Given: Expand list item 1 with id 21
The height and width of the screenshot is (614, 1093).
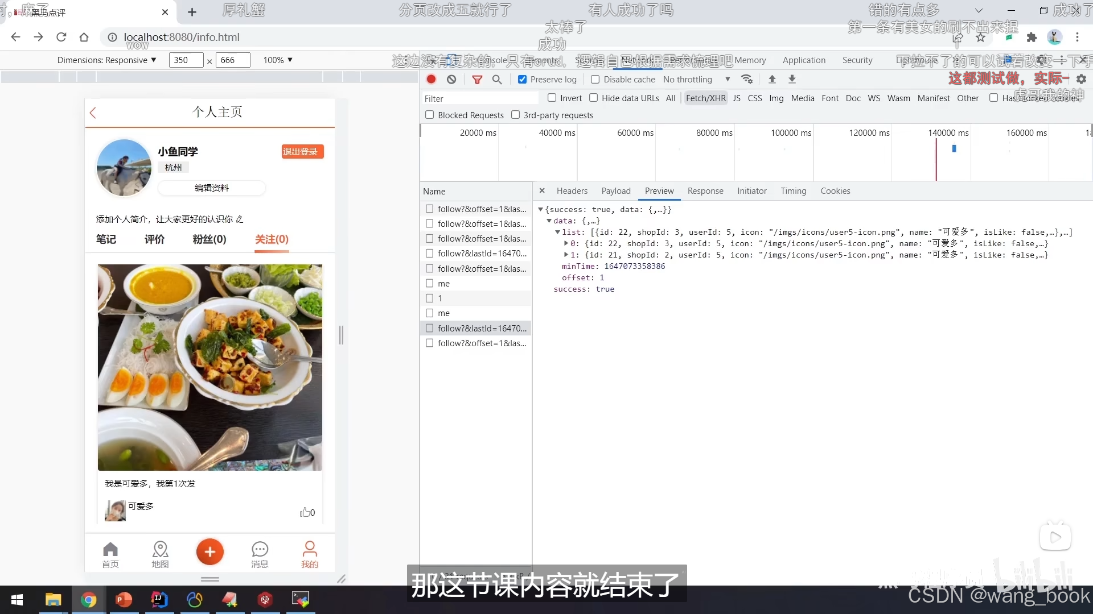Looking at the screenshot, I should tap(566, 255).
